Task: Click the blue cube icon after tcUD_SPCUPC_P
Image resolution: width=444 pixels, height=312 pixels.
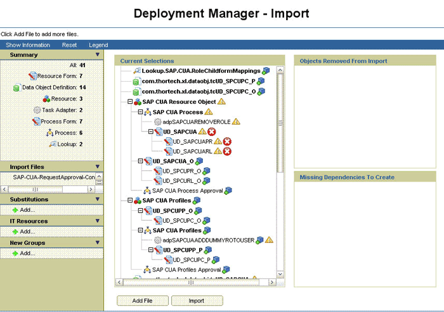Action: tap(261, 81)
